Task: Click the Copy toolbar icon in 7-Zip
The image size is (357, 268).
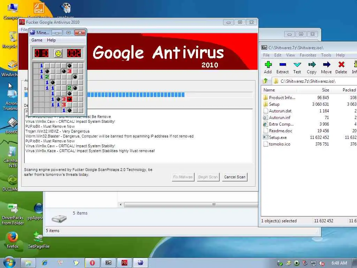Action: [312, 67]
